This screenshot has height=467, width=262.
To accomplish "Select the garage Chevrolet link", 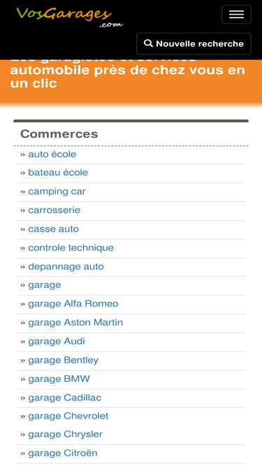I will pyautogui.click(x=68, y=416).
